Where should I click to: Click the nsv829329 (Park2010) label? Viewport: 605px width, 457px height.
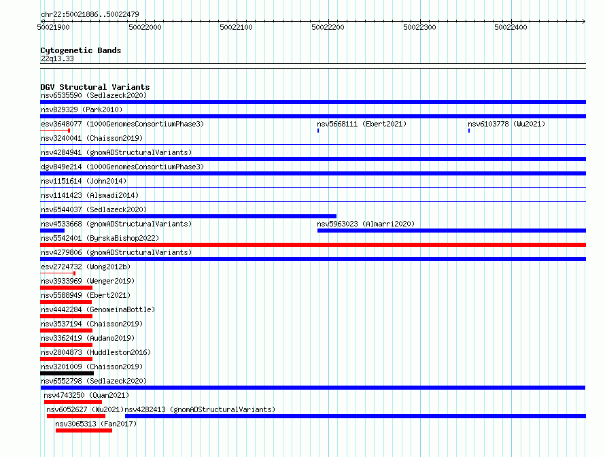[82, 109]
